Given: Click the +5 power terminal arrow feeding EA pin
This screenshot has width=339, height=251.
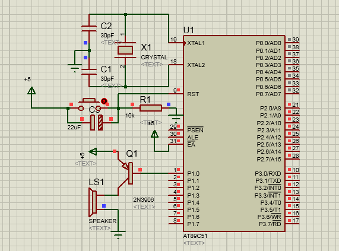Looking at the screenshot, I should coord(154,134).
